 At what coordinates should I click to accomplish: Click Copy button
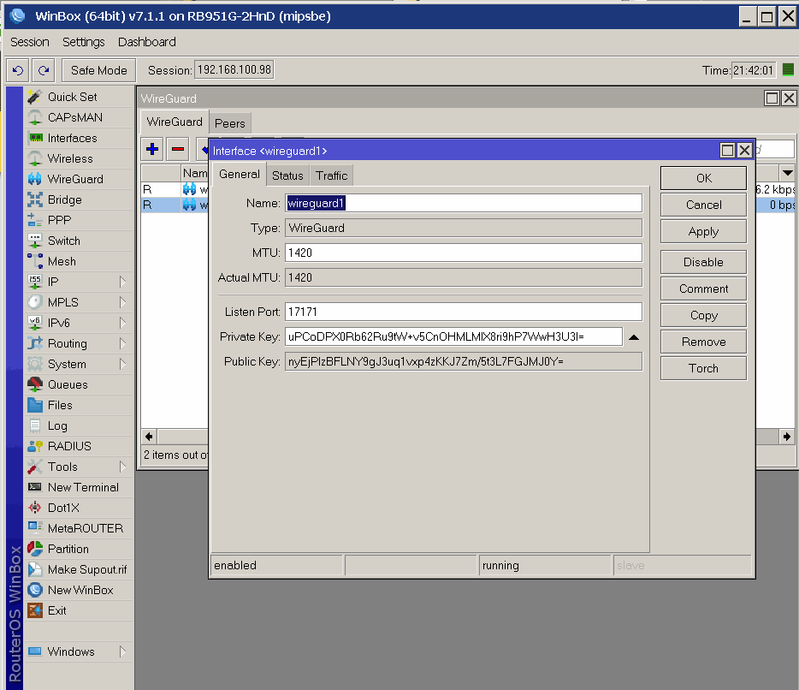pos(704,315)
